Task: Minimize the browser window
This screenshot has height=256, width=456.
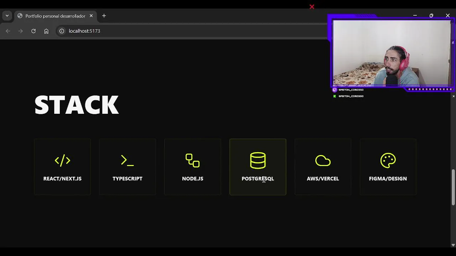Action: click(x=415, y=16)
